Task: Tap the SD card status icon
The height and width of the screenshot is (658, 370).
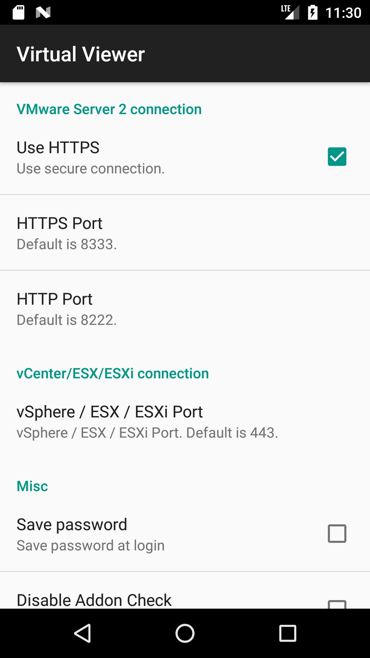Action: (x=18, y=13)
